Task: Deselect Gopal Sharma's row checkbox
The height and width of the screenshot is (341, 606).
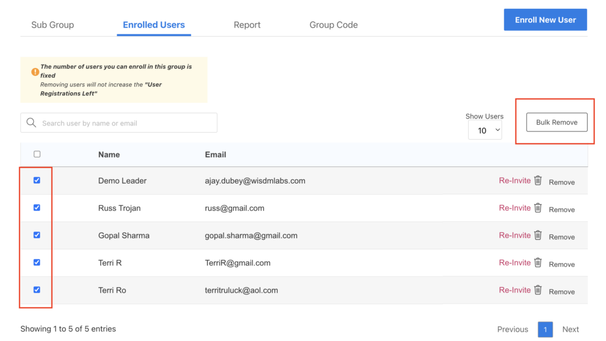Action: pos(37,235)
